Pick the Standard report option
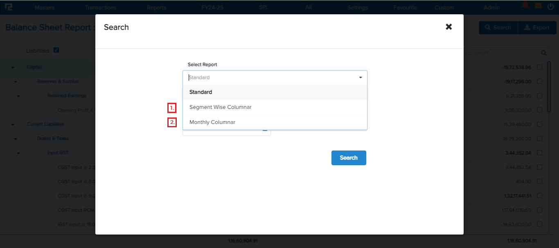 tap(201, 92)
